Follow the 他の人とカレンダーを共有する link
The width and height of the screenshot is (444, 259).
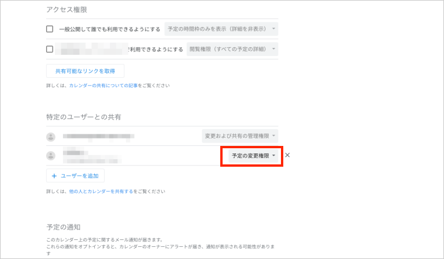click(x=101, y=191)
